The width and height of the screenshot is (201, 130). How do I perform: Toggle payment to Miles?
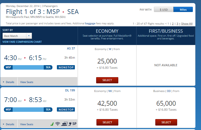[x=183, y=10]
